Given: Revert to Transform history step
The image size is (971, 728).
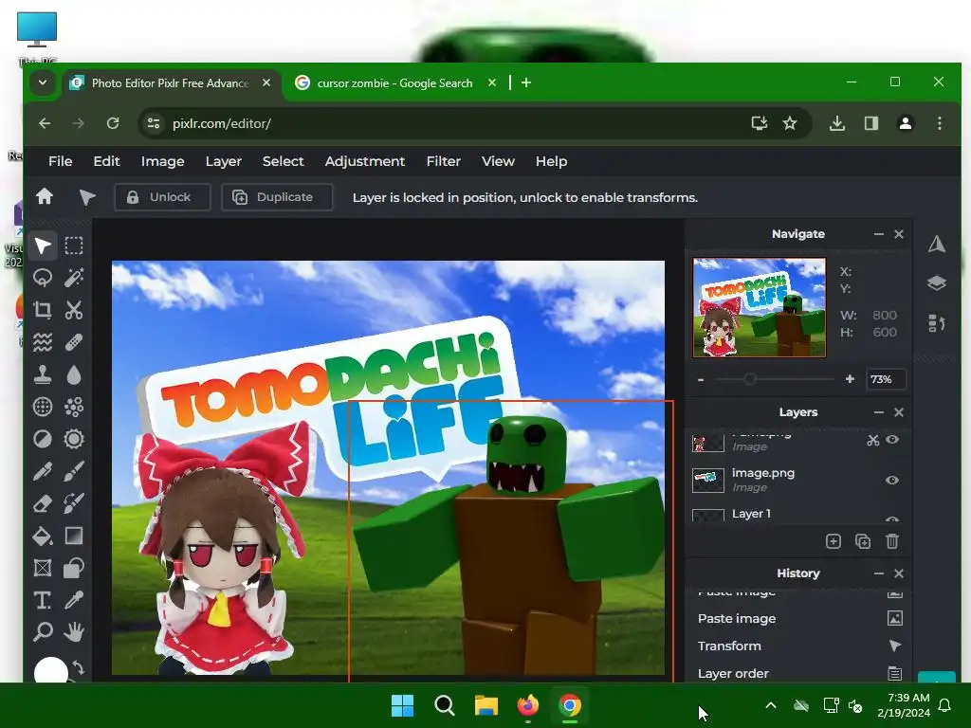Looking at the screenshot, I should pos(798,646).
